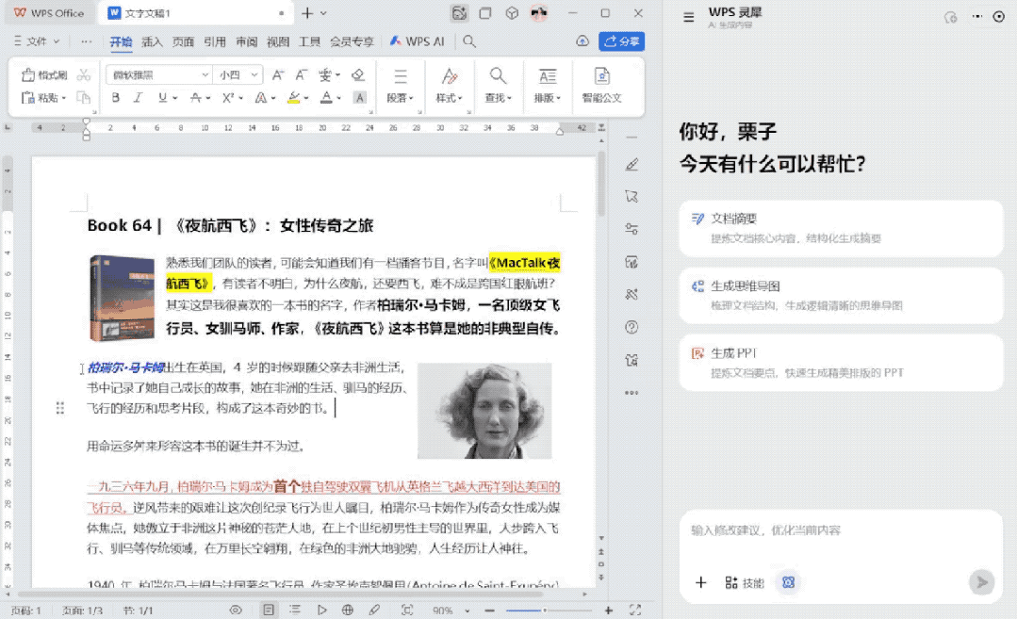This screenshot has height=619, width=1017.
Task: Click the yellow highlight color button
Action: pos(294,98)
